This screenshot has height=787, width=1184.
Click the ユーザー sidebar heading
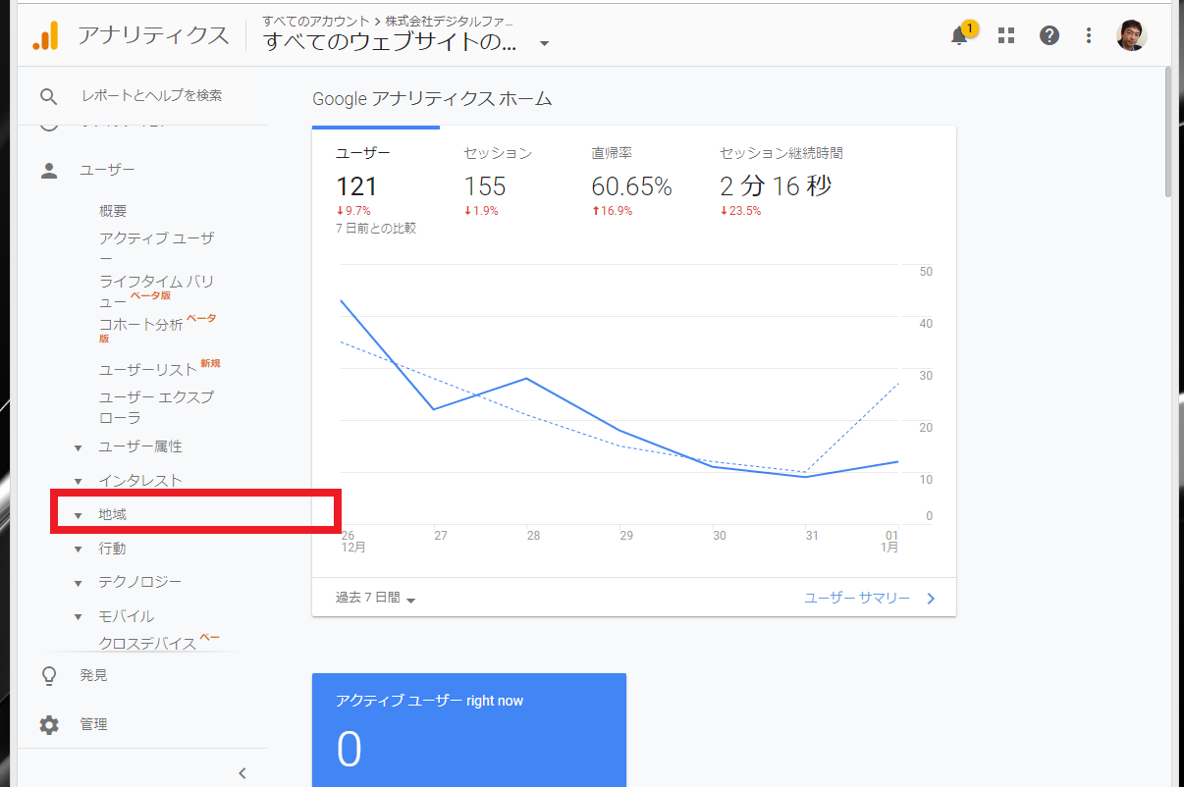[x=107, y=171]
